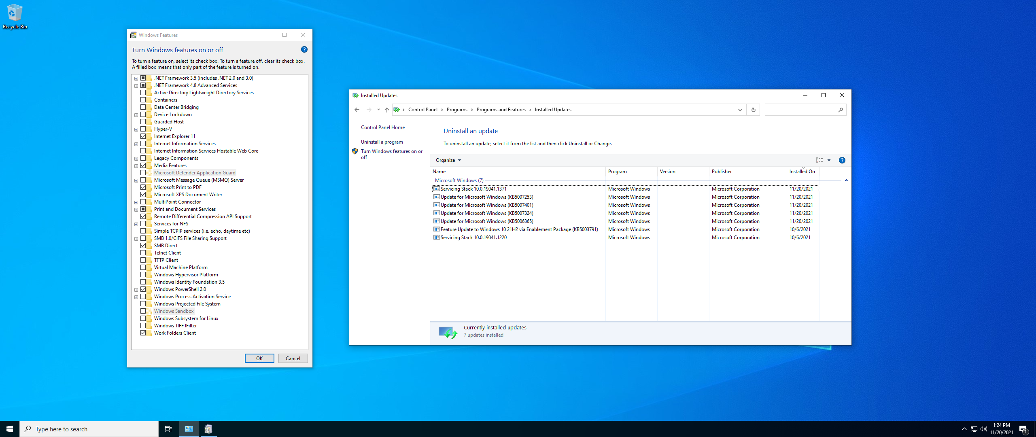Image resolution: width=1036 pixels, height=437 pixels.
Task: Expand the Device Lockdown node
Action: [136, 115]
